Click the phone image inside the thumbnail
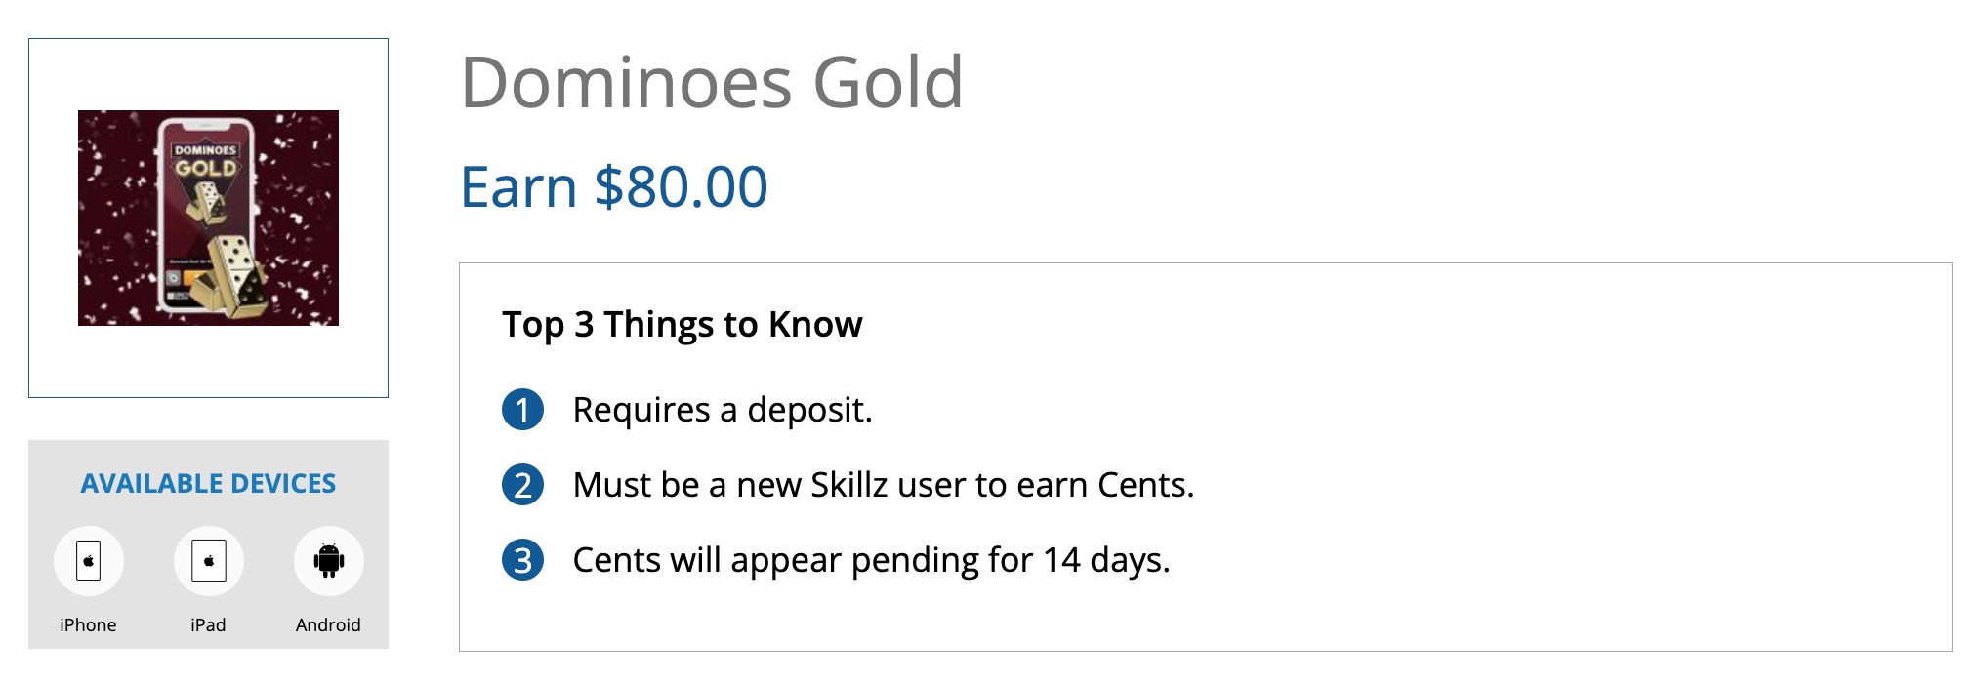Viewport: 1986px width, 683px height. [x=208, y=215]
